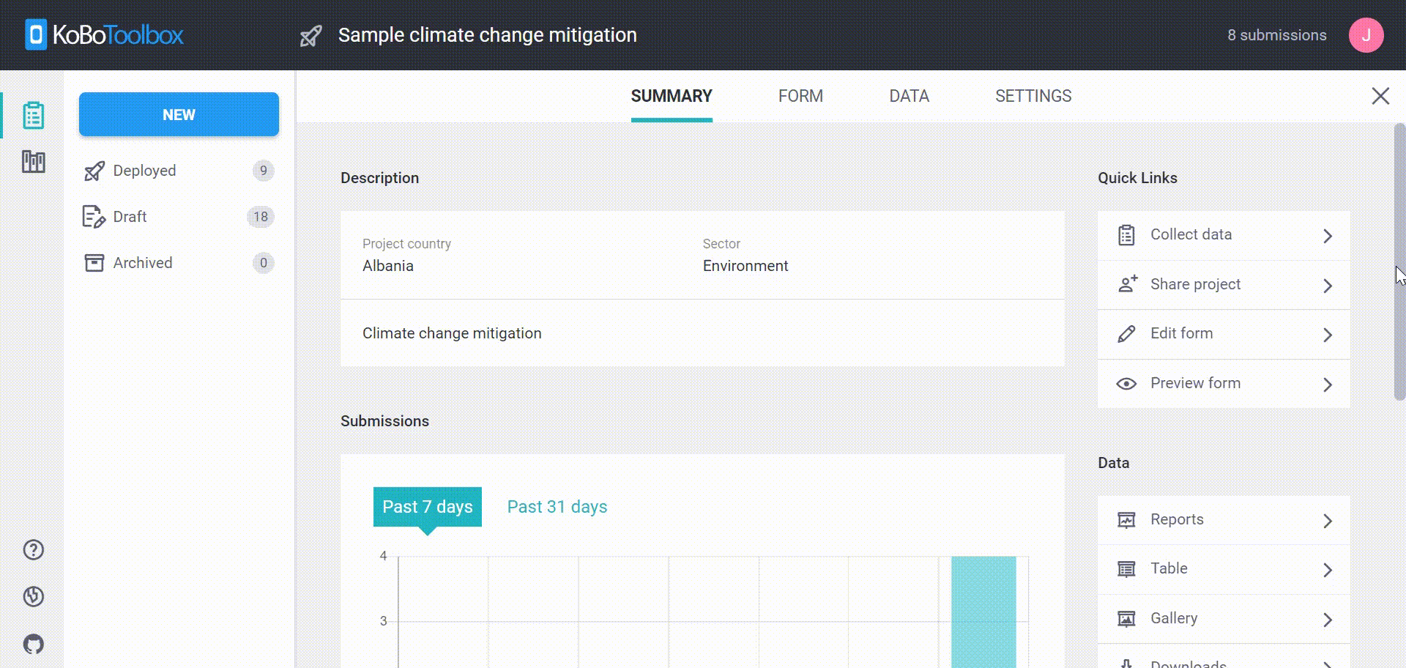Open the user account avatar J

1366,35
